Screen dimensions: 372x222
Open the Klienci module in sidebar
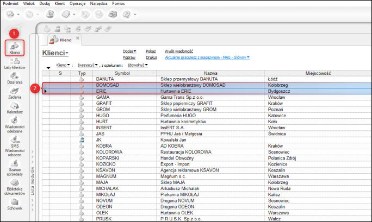[x=15, y=48]
